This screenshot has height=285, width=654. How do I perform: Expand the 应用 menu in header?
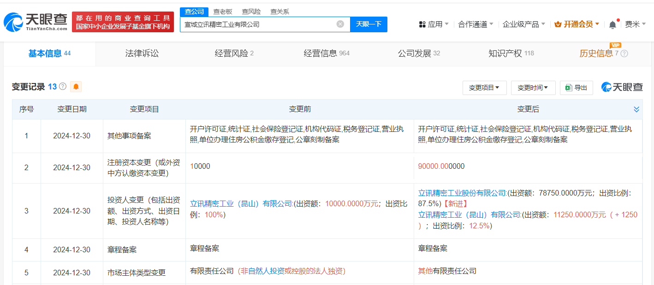434,24
